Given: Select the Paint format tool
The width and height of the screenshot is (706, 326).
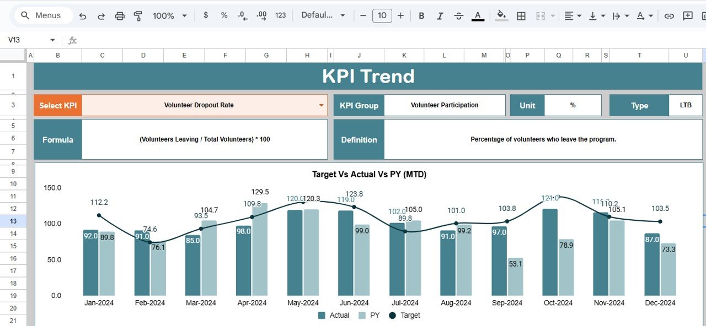Looking at the screenshot, I should [x=138, y=15].
